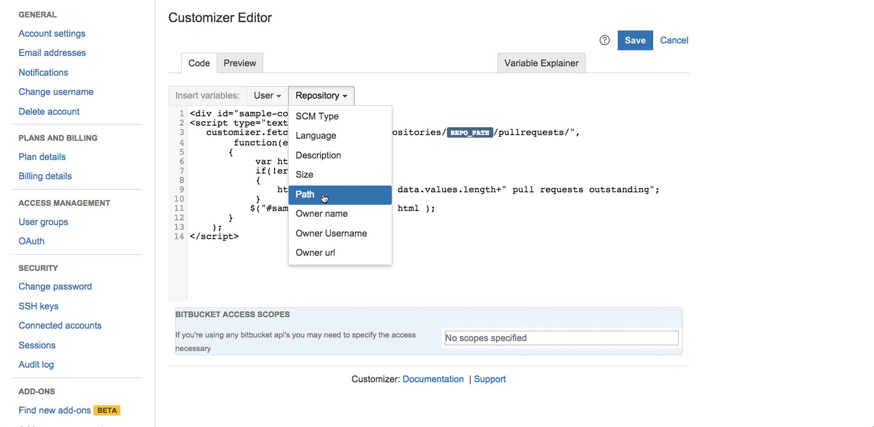Choose SCM Type variable option

click(x=317, y=116)
